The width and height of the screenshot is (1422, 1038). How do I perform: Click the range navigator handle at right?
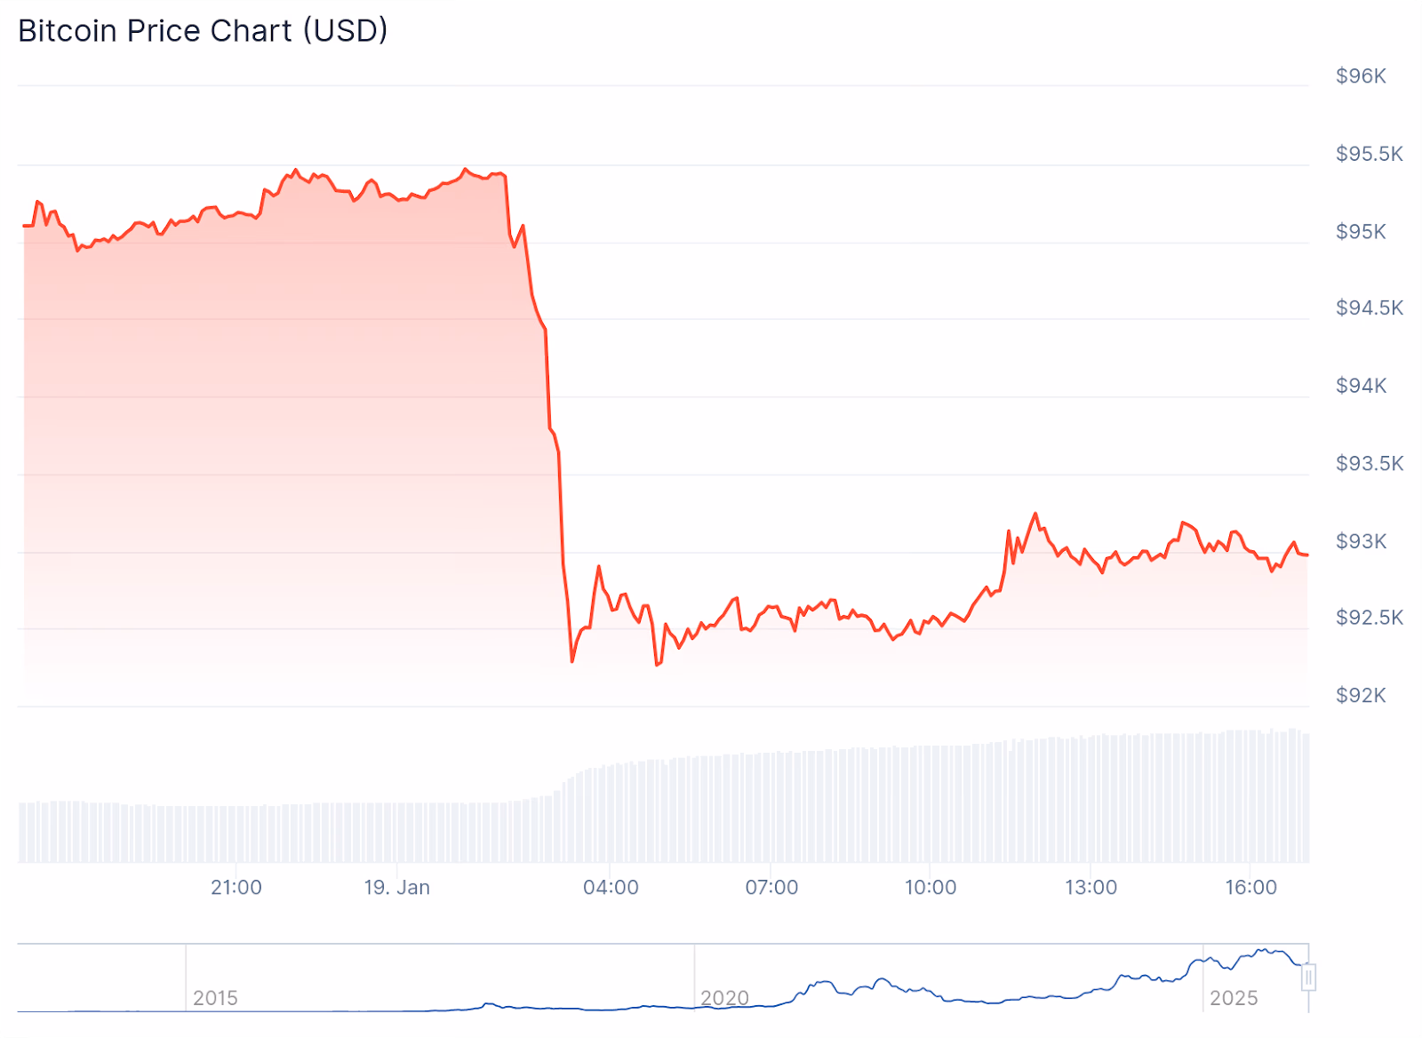(1308, 978)
